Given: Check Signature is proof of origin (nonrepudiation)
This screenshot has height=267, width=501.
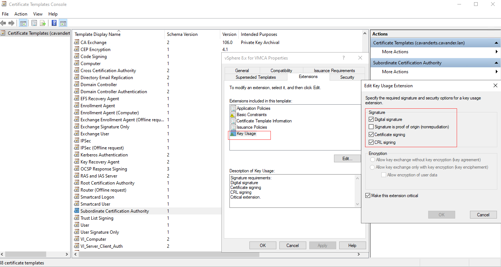Looking at the screenshot, I should (x=371, y=127).
